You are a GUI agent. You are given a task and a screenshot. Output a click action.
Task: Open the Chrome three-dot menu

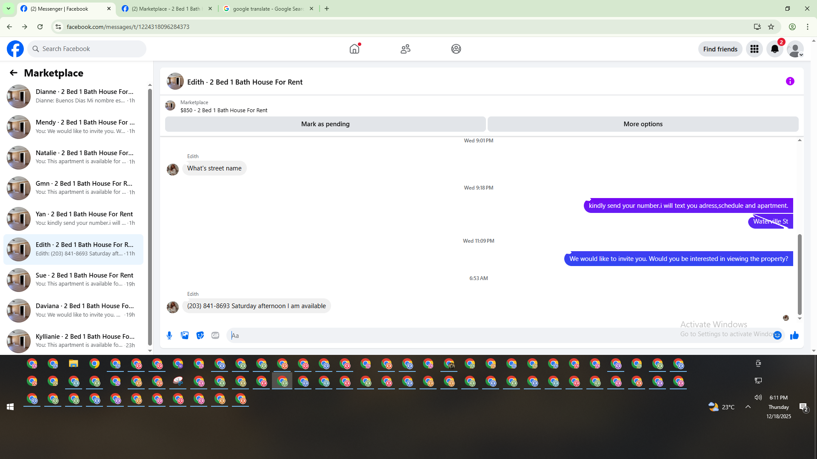click(808, 27)
